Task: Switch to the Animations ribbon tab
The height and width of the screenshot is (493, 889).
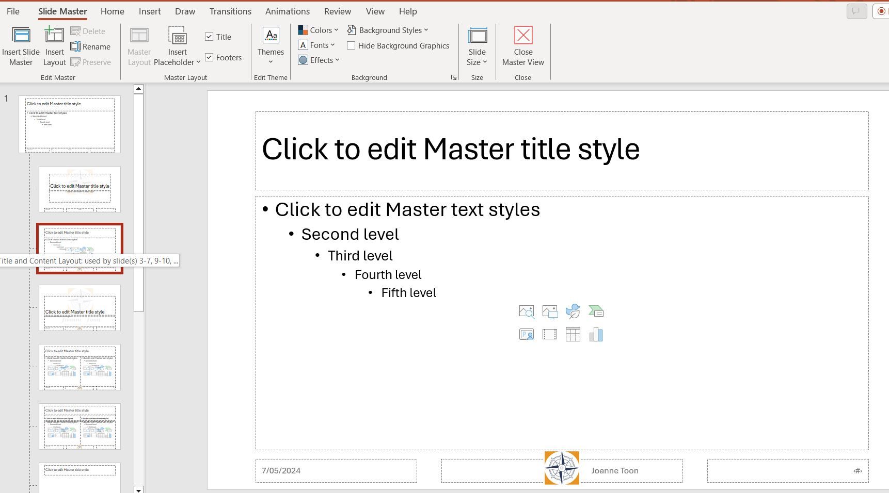Action: point(287,11)
